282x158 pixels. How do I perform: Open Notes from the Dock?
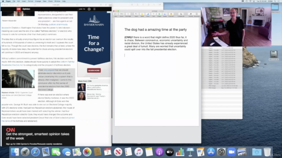pos(149,152)
